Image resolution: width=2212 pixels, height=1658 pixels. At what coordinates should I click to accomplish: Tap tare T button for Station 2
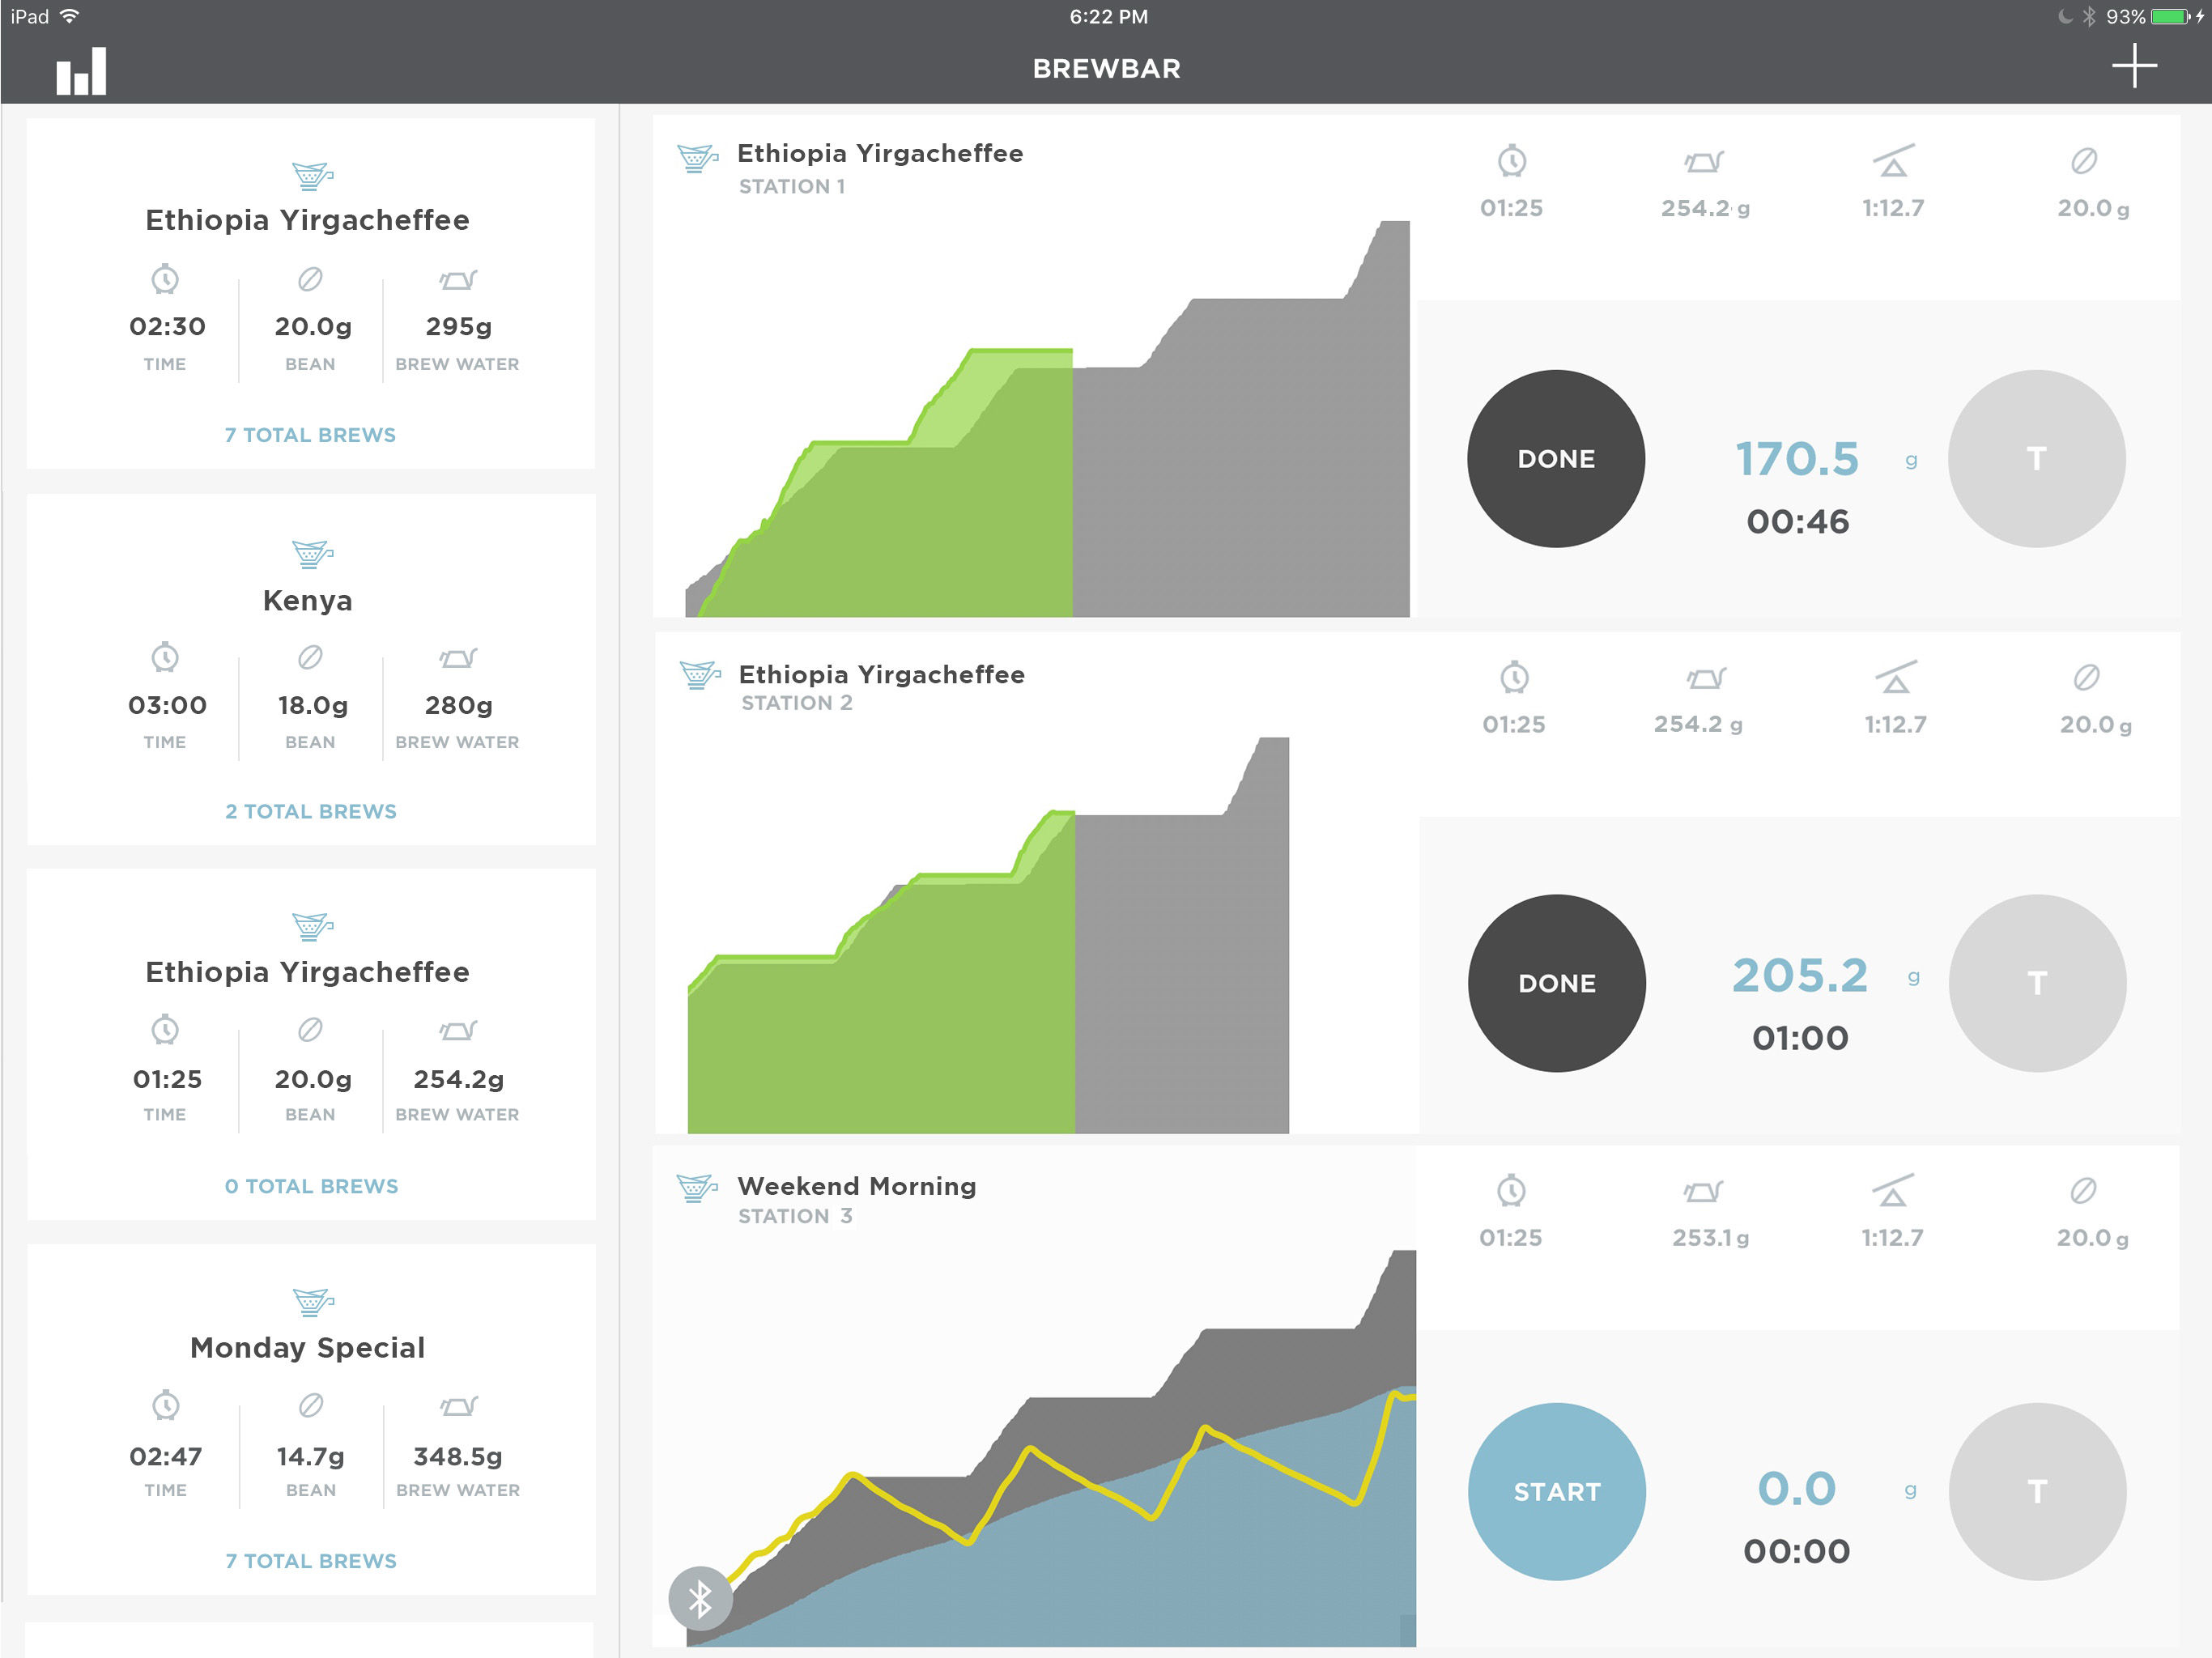(2038, 983)
